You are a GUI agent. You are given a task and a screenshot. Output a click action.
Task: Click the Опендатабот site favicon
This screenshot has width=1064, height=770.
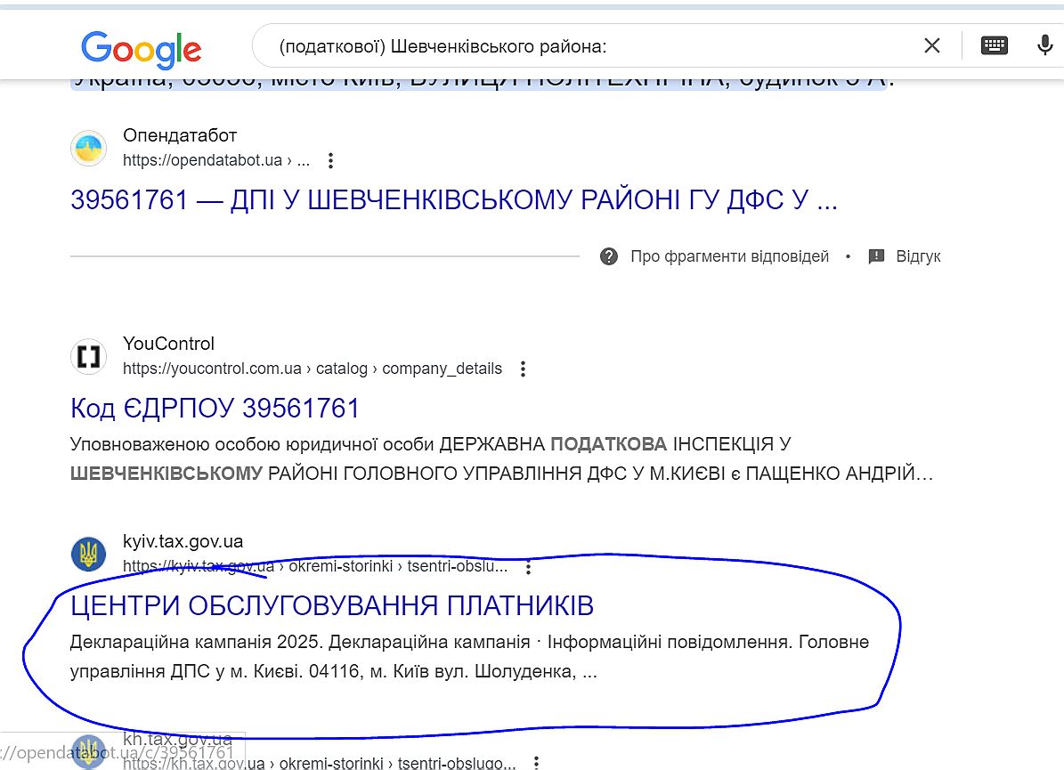(88, 148)
